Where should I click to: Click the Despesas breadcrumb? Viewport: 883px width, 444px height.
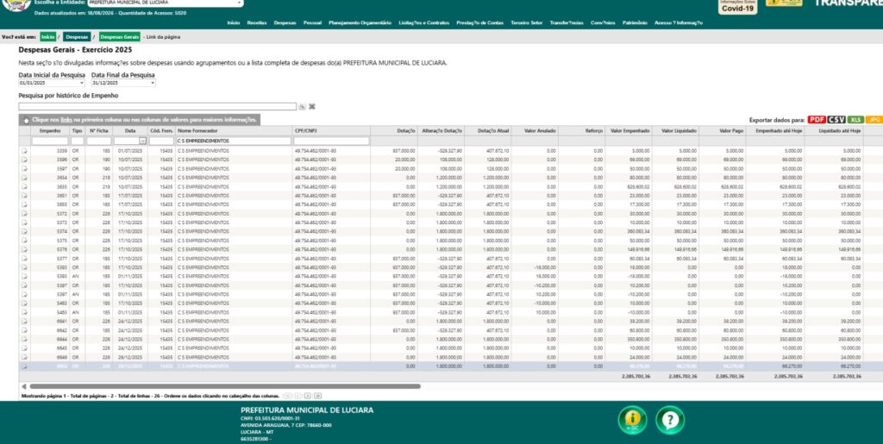click(77, 37)
